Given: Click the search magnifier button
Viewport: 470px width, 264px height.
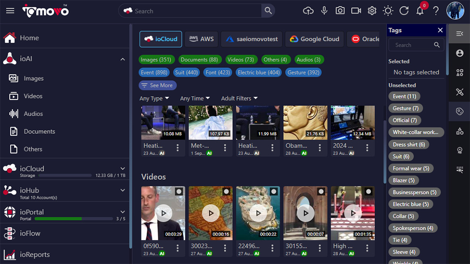Looking at the screenshot, I should pyautogui.click(x=268, y=11).
